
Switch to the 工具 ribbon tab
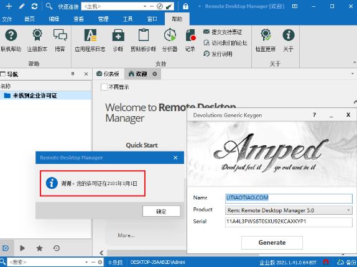[x=127, y=19]
